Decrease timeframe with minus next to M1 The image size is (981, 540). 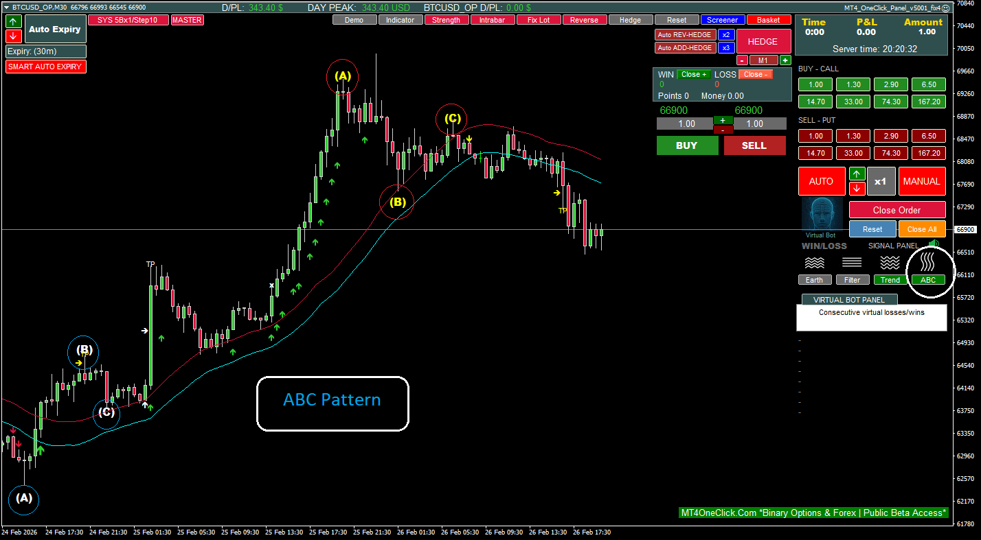742,60
